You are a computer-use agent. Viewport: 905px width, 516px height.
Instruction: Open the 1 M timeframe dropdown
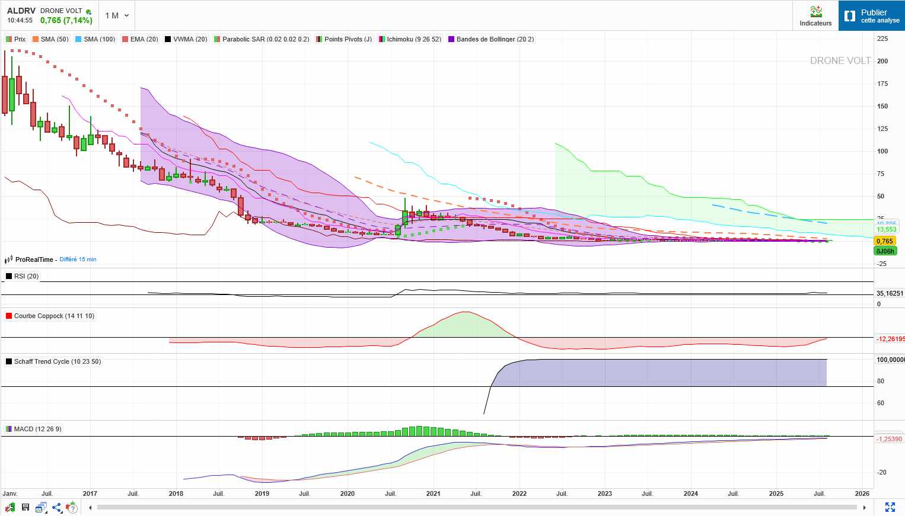pyautogui.click(x=117, y=15)
